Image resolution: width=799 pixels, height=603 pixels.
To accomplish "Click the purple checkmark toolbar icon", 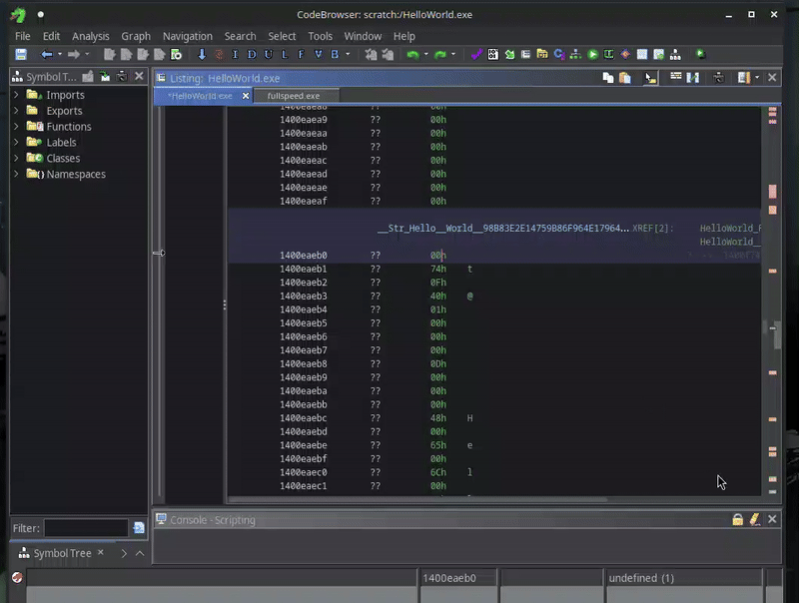I will pos(476,55).
